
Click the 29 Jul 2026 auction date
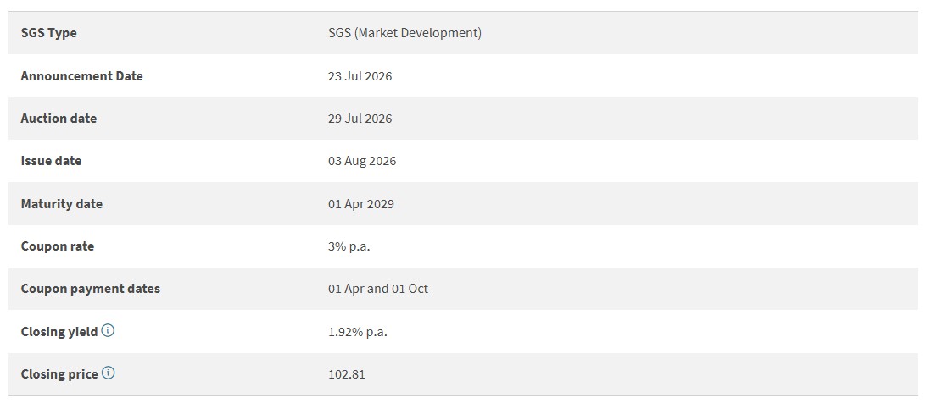[360, 119]
